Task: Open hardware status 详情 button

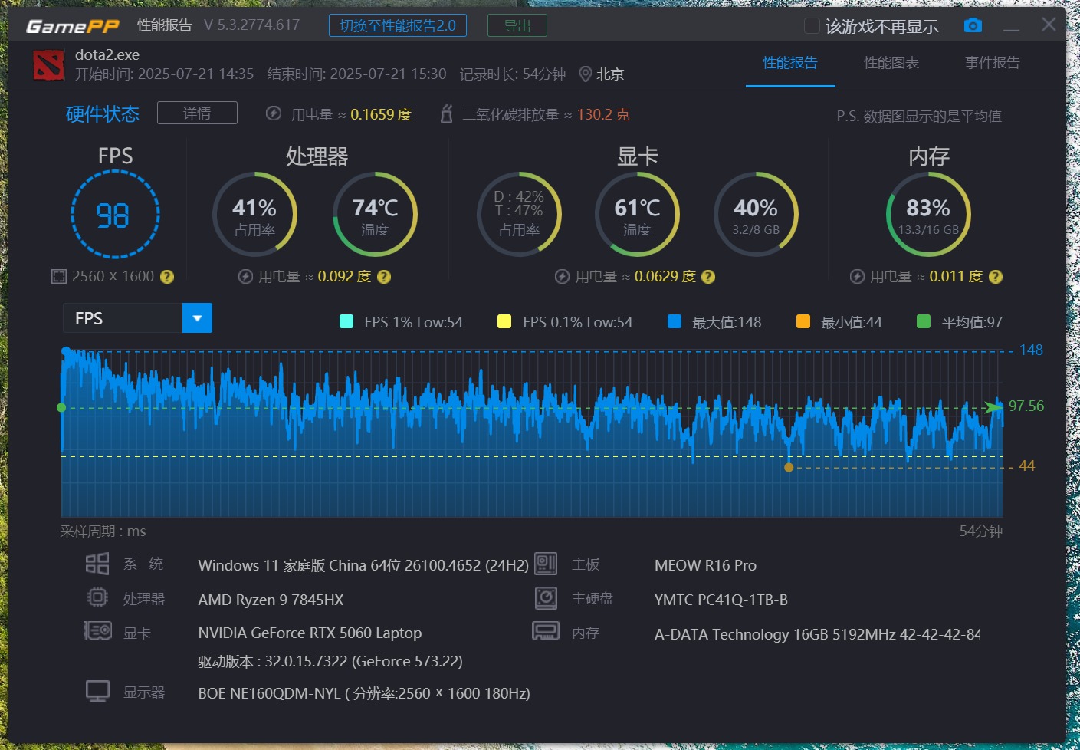Action: click(197, 113)
